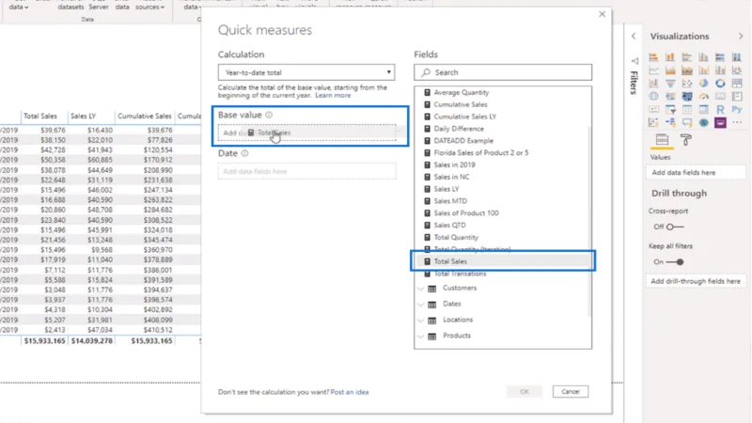Select the Stacked column chart visual

(670, 57)
